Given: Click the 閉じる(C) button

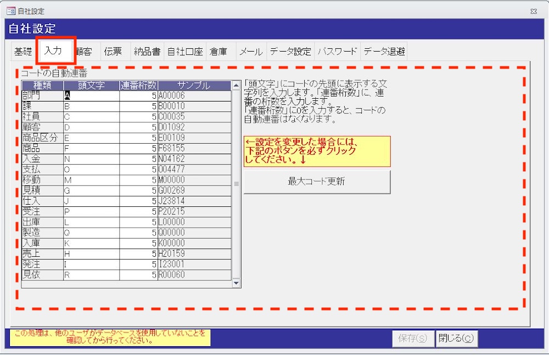Looking at the screenshot, I should point(457,339).
